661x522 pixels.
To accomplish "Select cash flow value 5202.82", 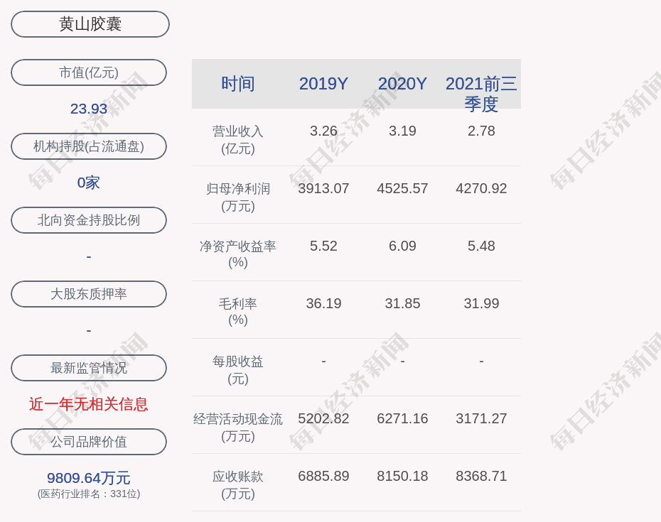I will point(324,418).
